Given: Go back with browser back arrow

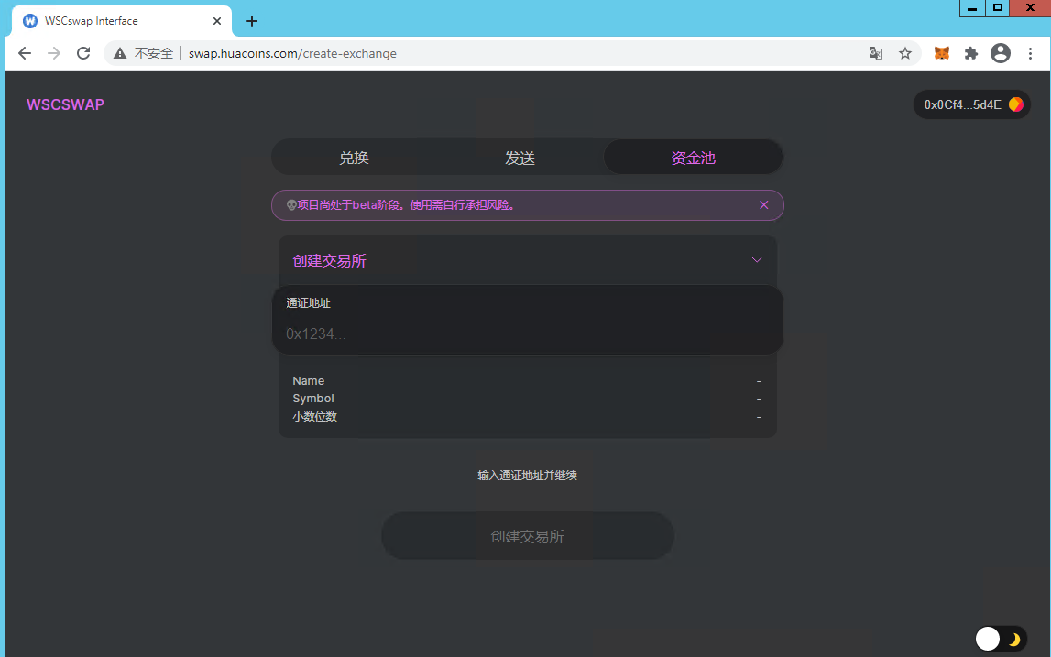Looking at the screenshot, I should (25, 54).
